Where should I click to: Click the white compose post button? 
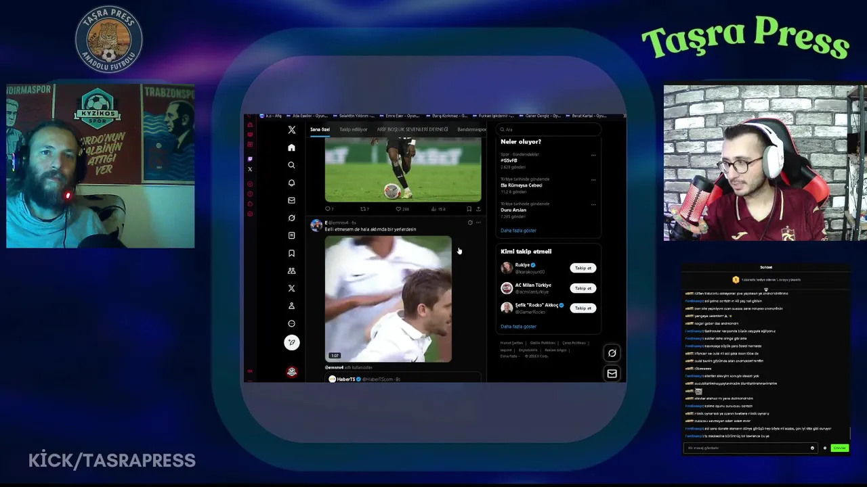pyautogui.click(x=291, y=342)
